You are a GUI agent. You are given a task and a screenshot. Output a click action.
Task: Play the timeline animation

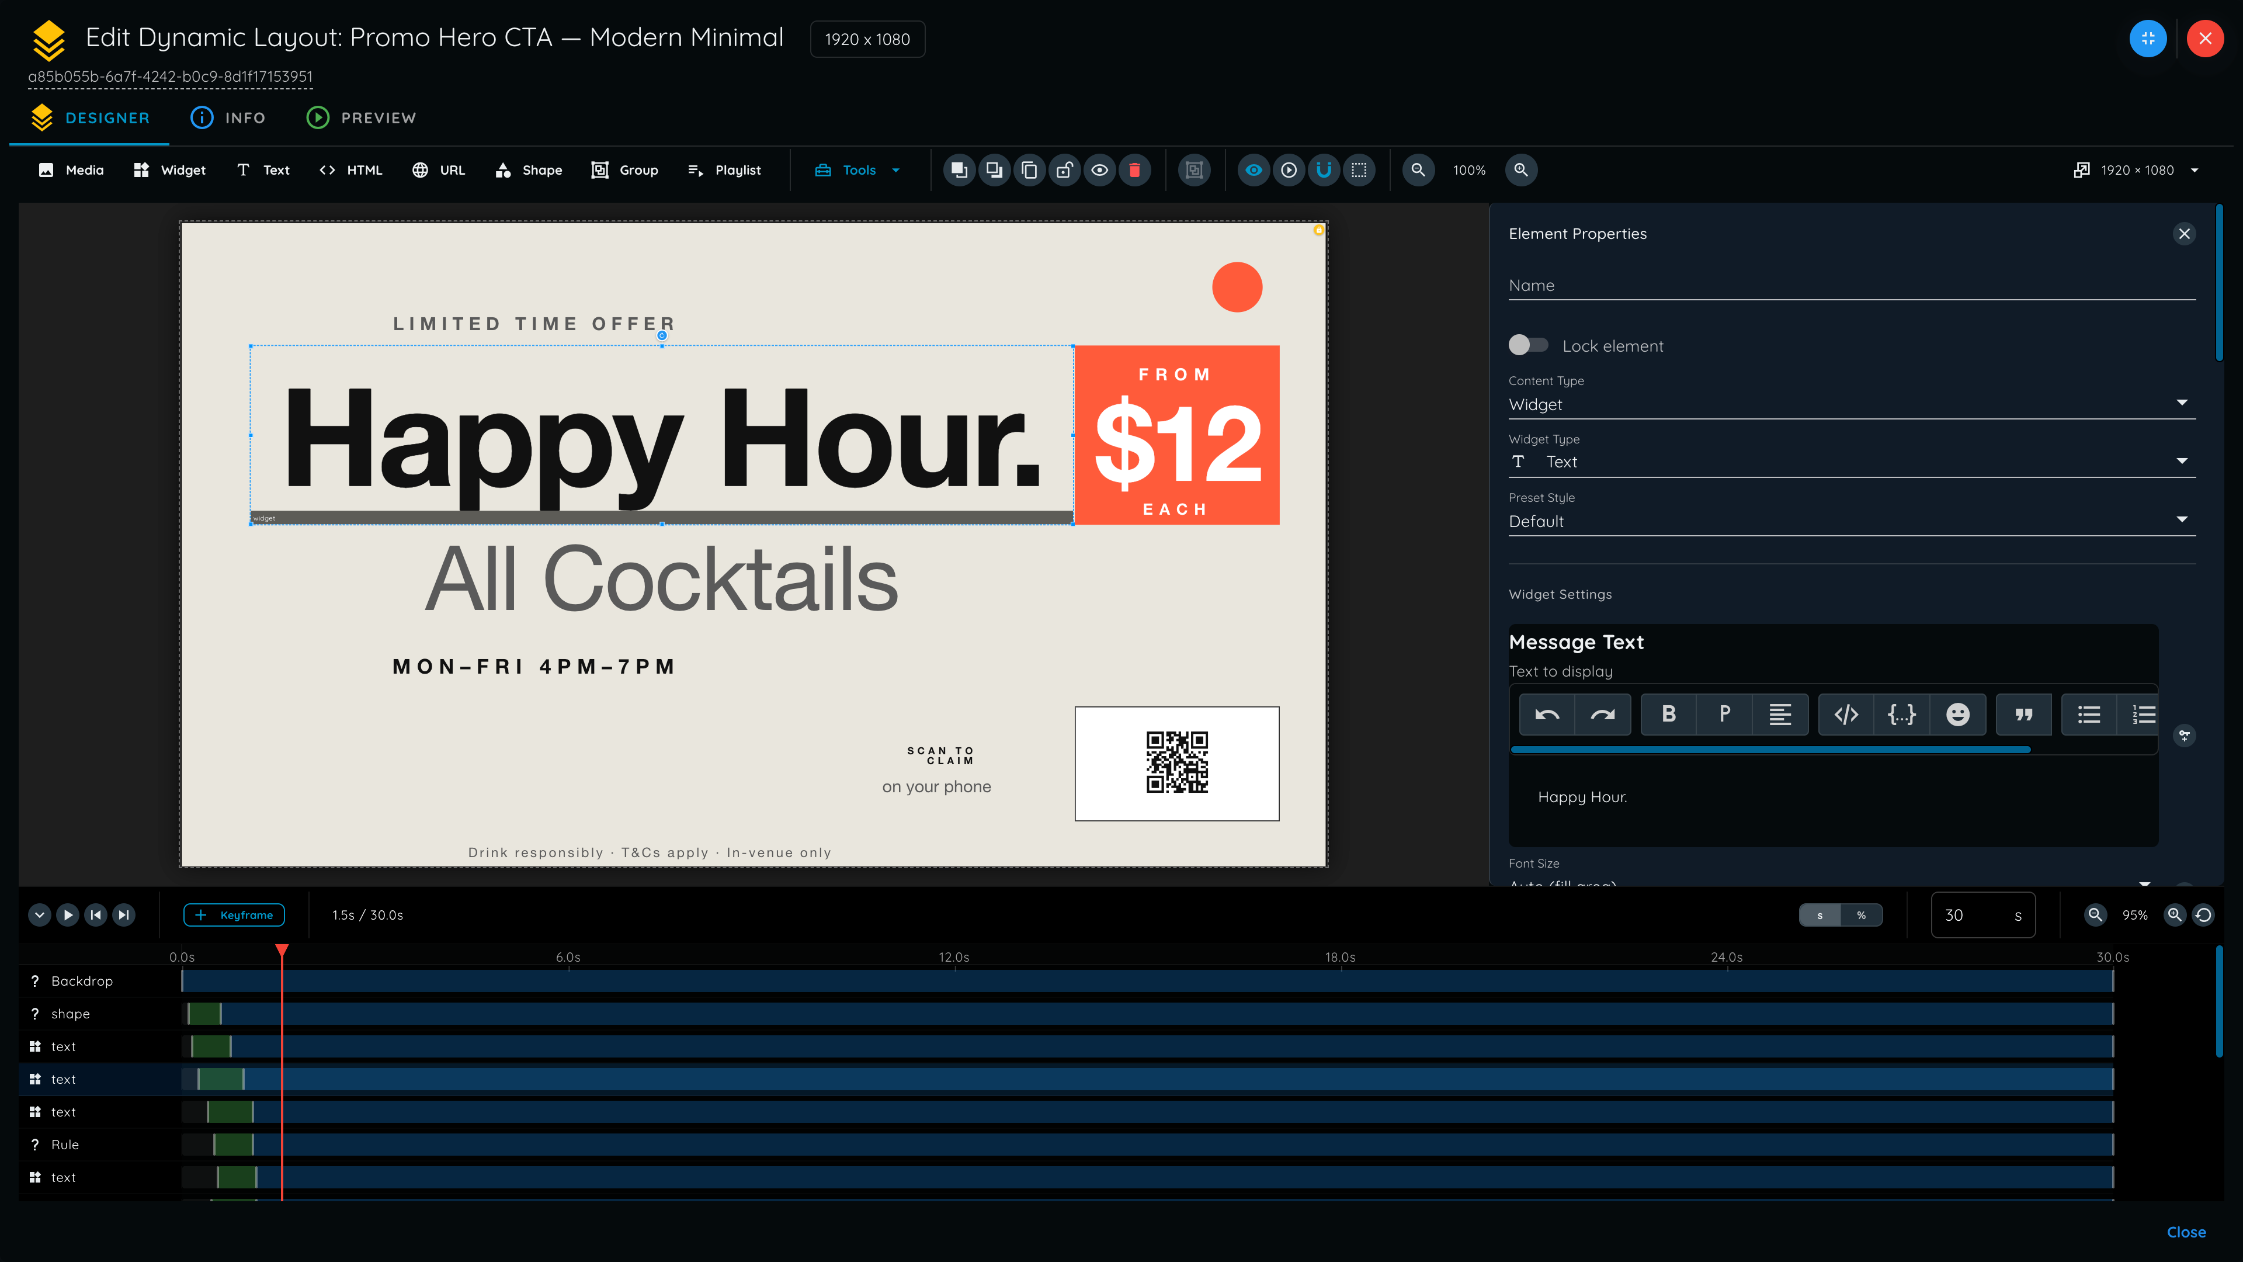[68, 916]
